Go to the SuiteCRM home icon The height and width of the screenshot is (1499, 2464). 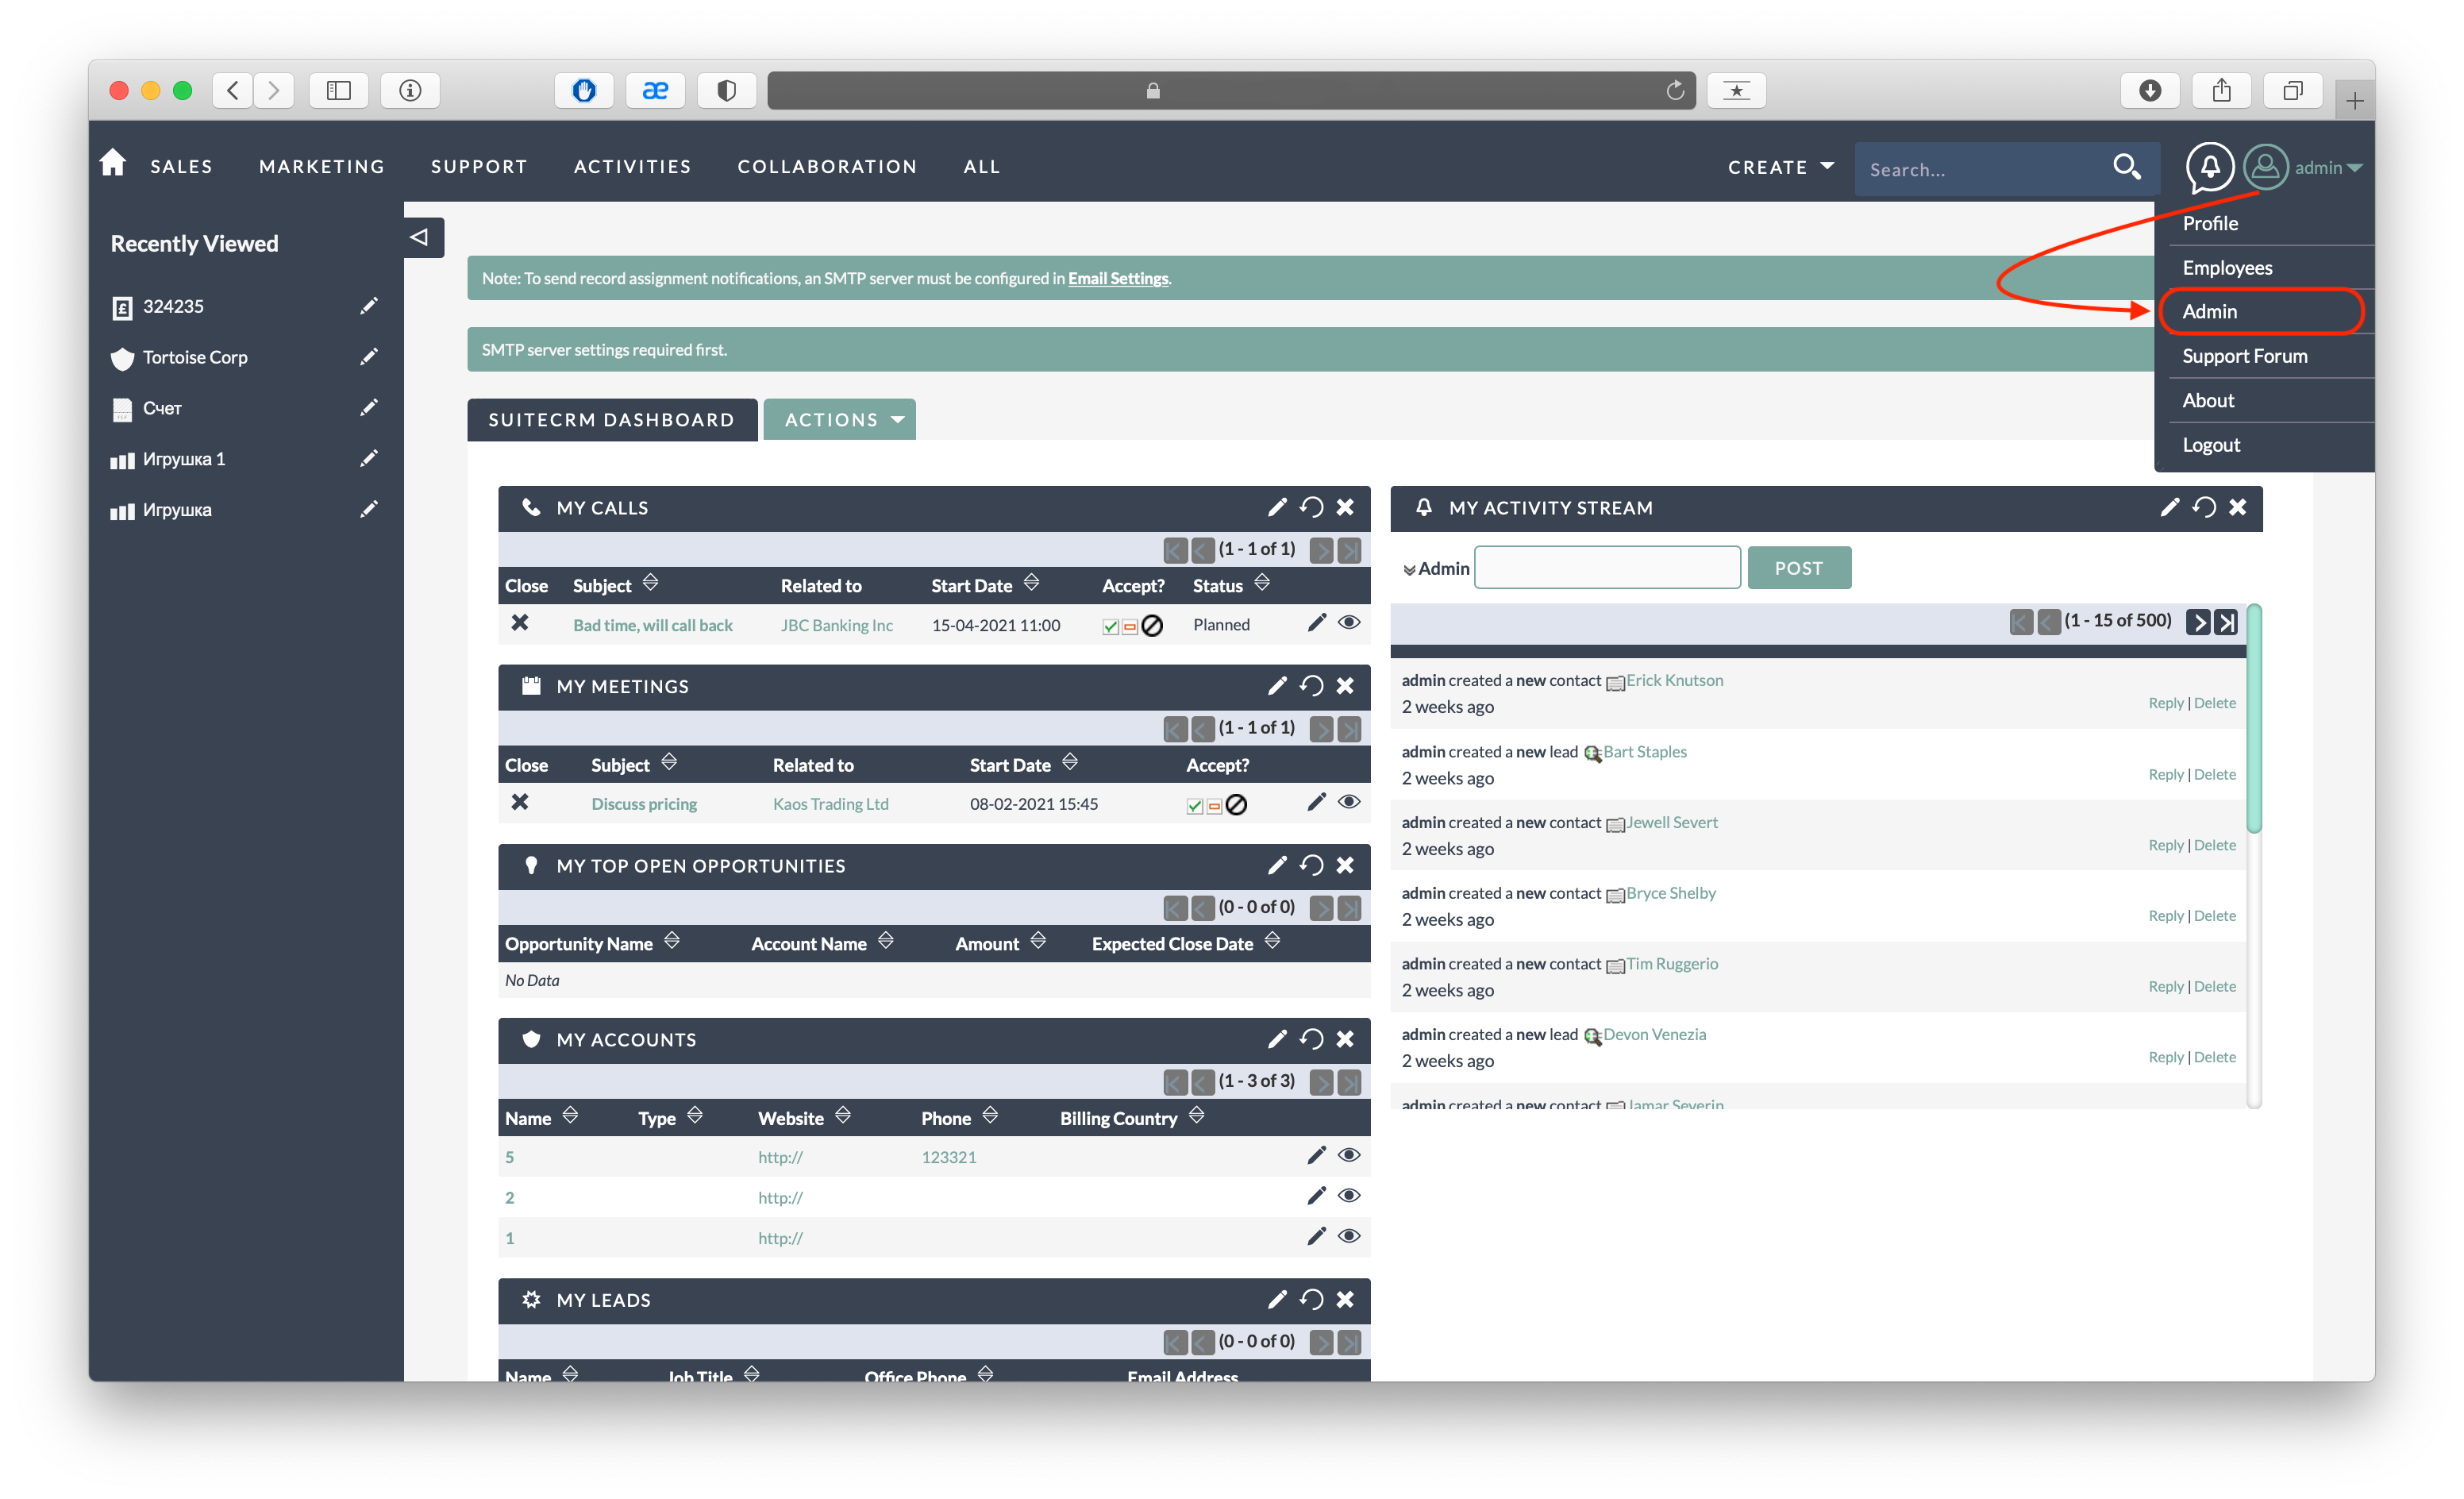coord(113,163)
